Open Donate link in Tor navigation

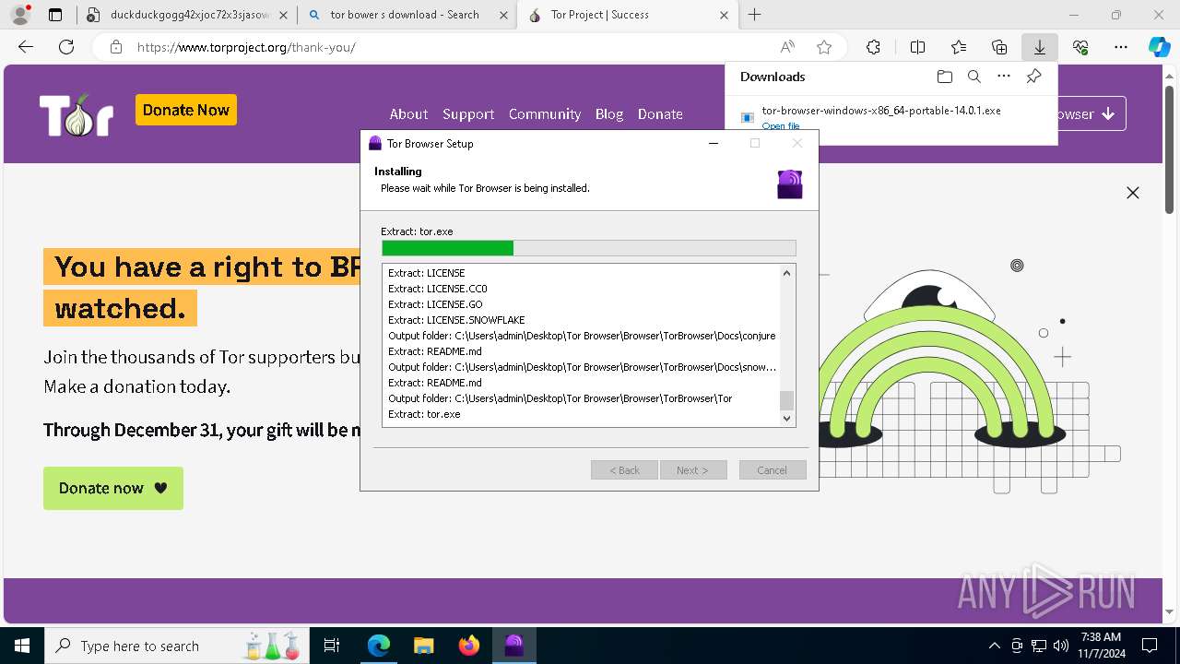[x=660, y=114]
